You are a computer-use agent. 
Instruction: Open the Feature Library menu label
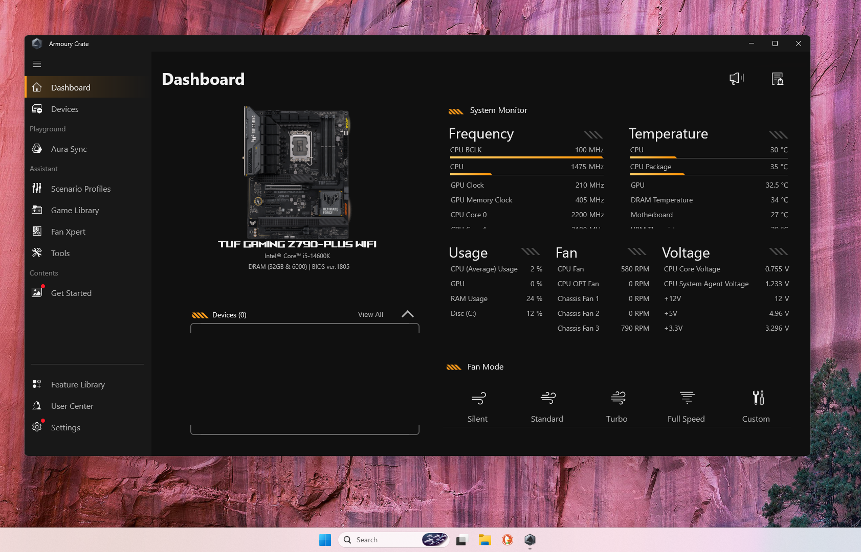pyautogui.click(x=78, y=384)
